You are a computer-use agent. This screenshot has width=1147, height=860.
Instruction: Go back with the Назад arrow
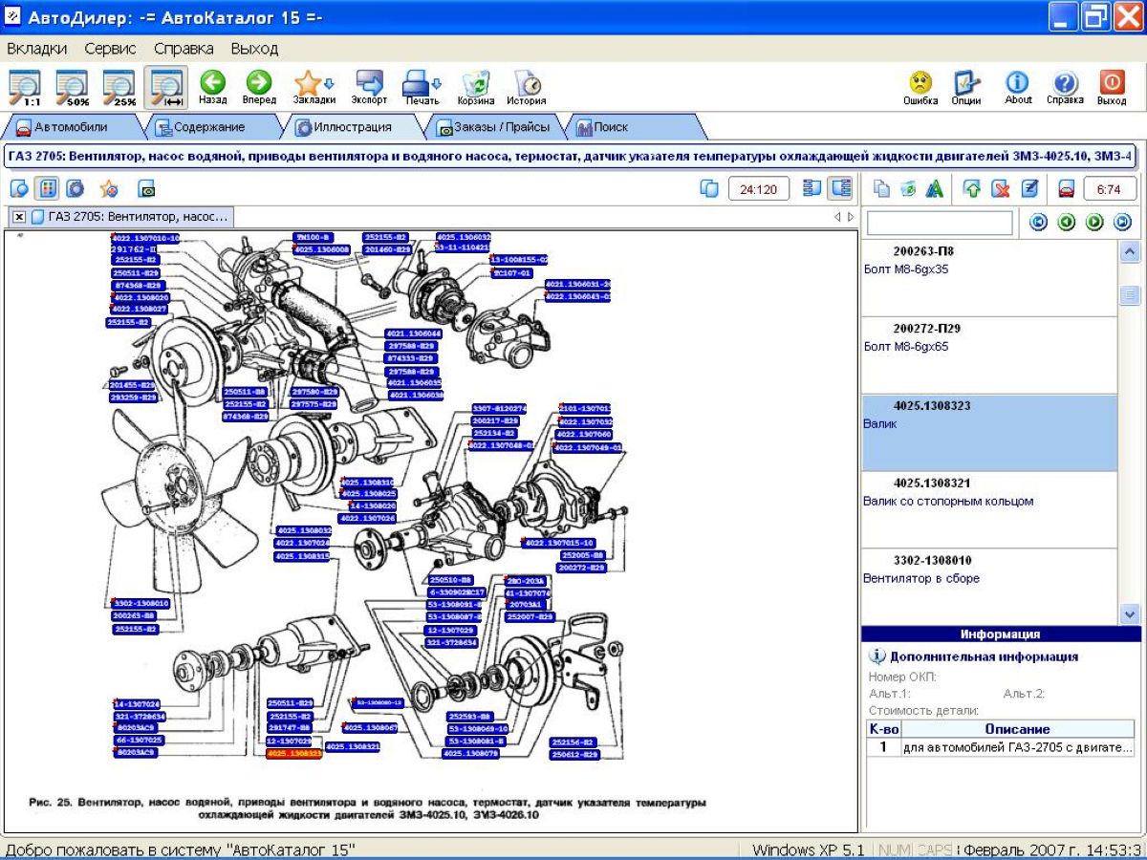pos(213,87)
